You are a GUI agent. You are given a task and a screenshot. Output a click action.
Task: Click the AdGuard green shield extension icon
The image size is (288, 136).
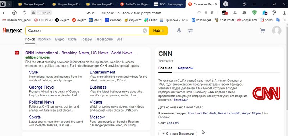coord(254,13)
